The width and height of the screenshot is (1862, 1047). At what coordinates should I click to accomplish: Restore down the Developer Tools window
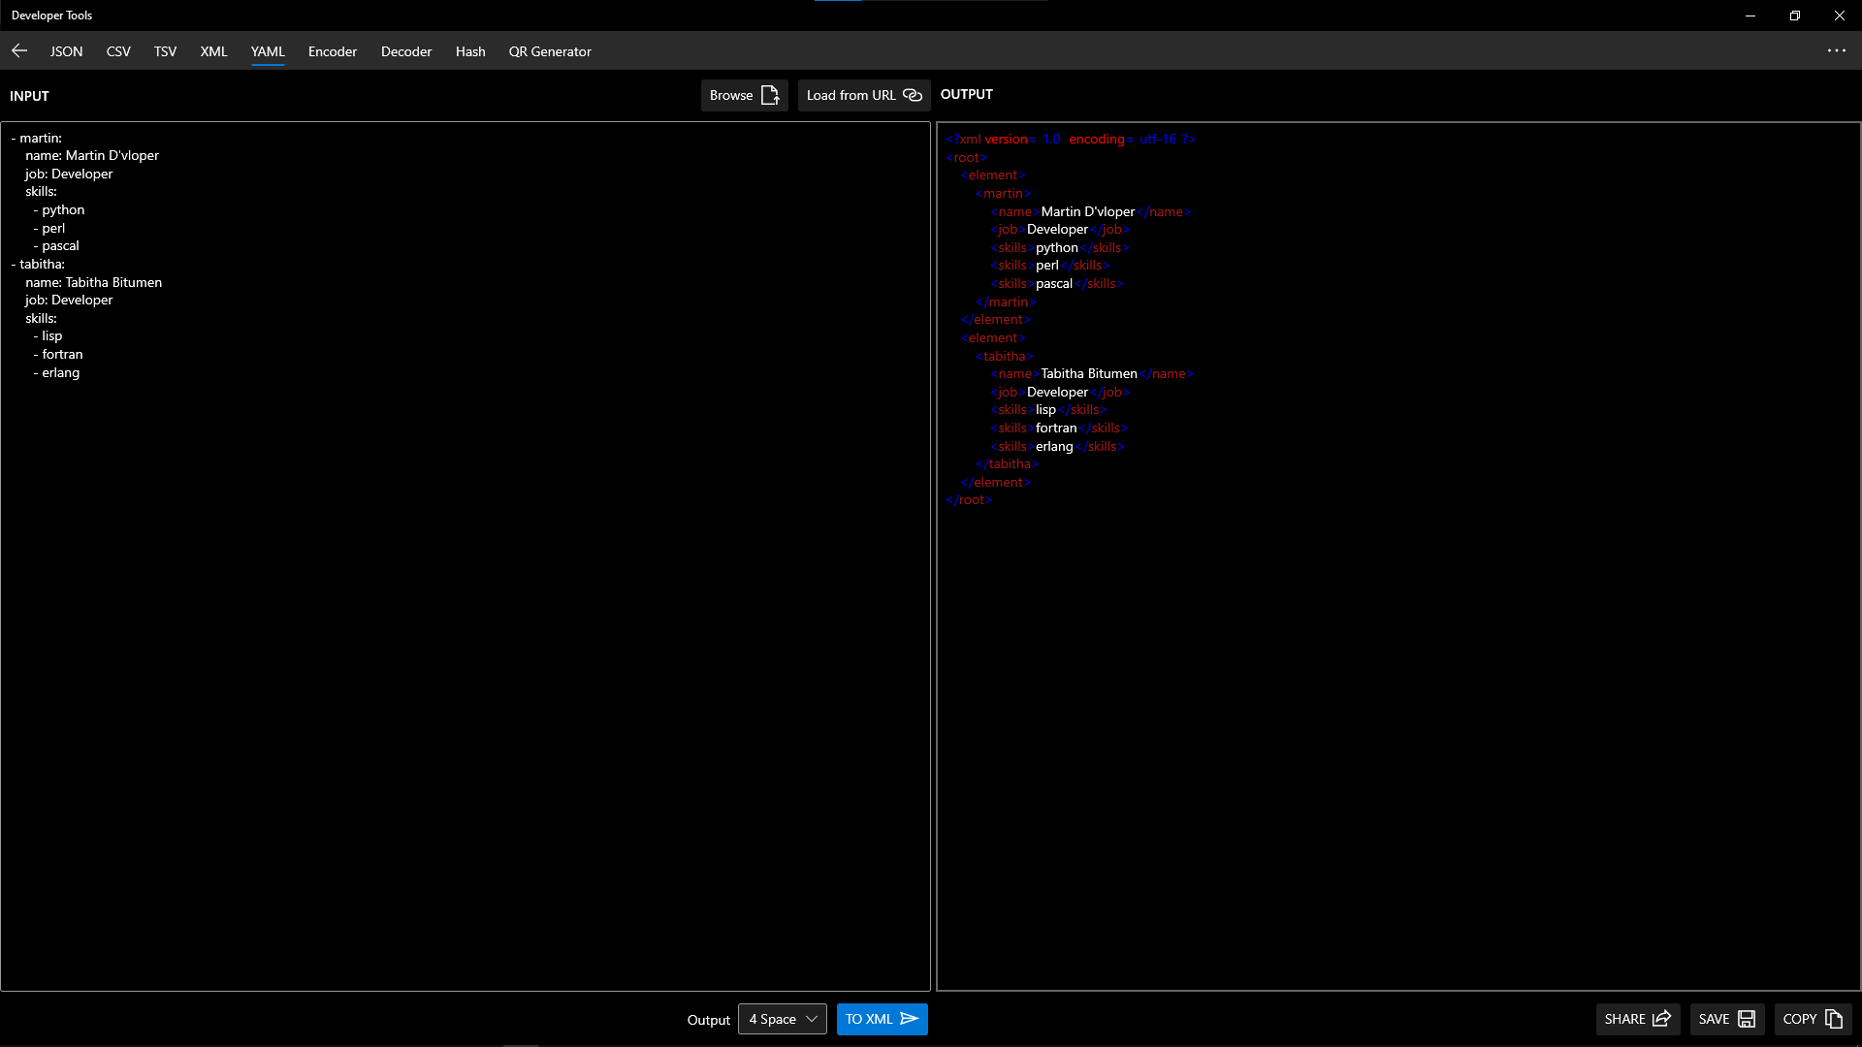click(1794, 16)
